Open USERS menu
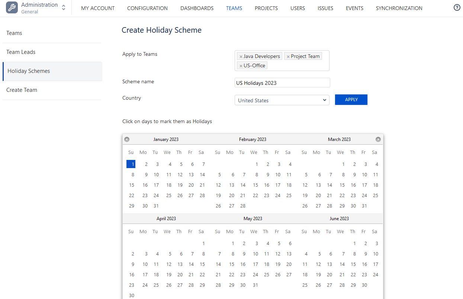Screen dimensions: 463x299 pyautogui.click(x=298, y=8)
